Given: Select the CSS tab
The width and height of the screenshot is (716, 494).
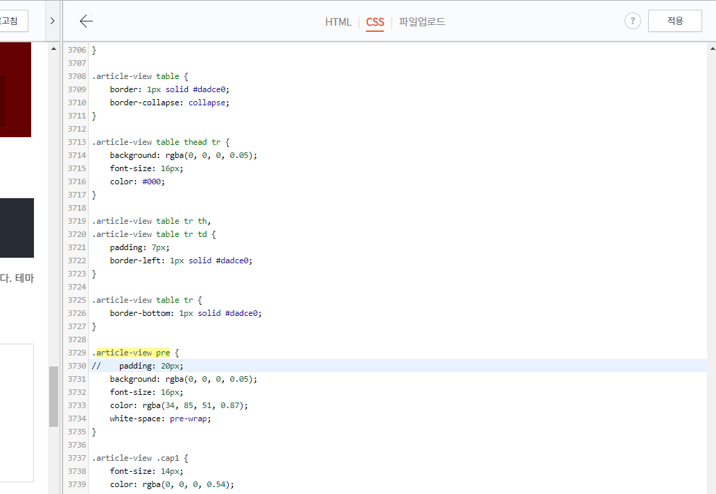Looking at the screenshot, I should [375, 22].
